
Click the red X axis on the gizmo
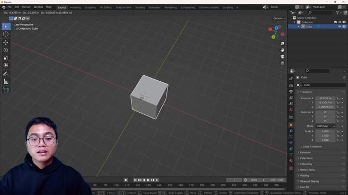(x=270, y=29)
